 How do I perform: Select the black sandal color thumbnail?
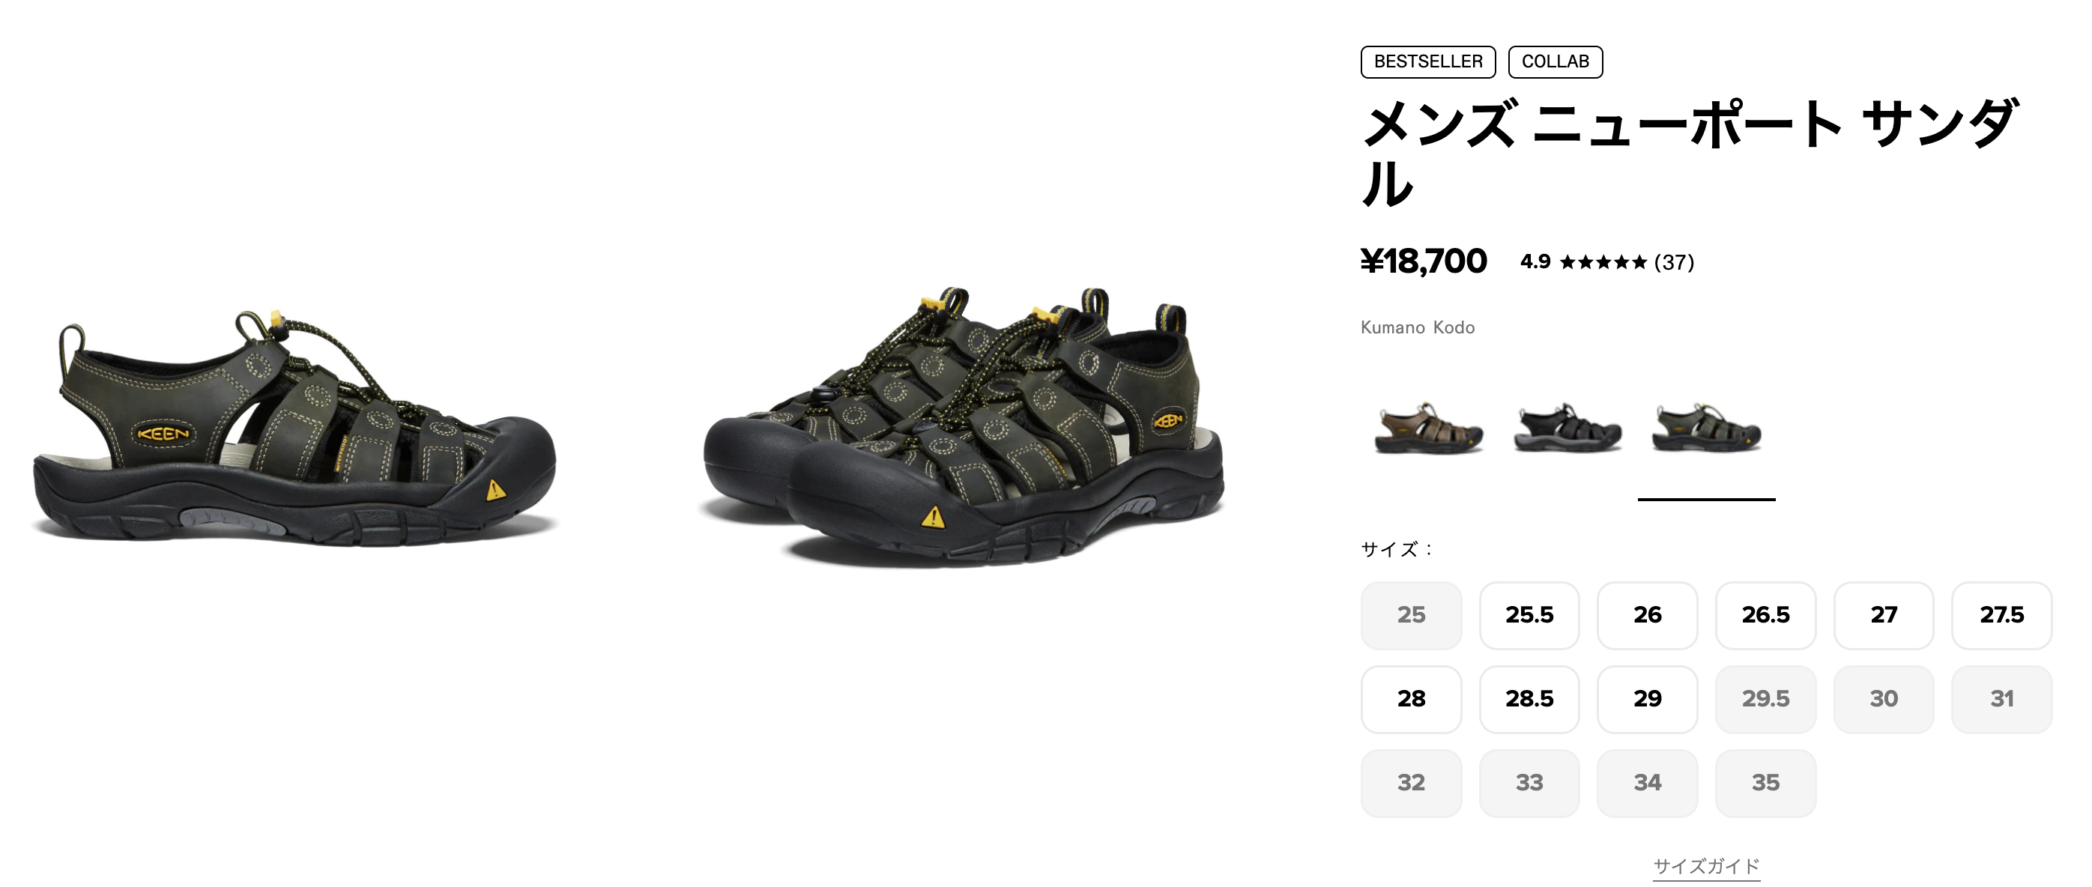1568,428
